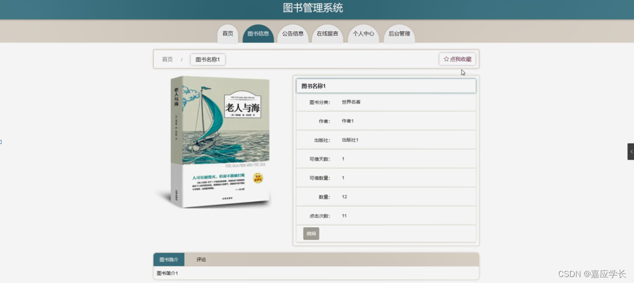This screenshot has width=634, height=283.
Task: Click the 点击次数 value 11
Action: (x=344, y=216)
